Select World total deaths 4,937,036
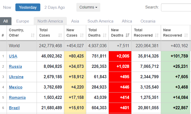Screen dimensions: 191x114 (97, 46)
